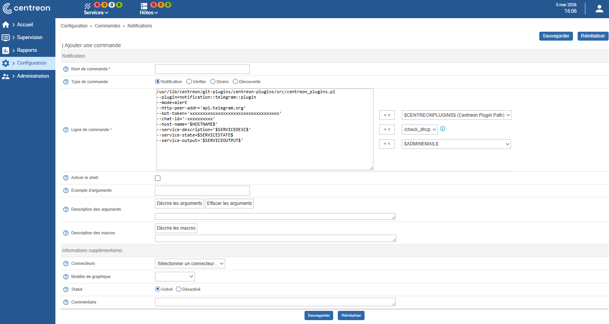Expand the Services status menu
The width and height of the screenshot is (609, 324).
(x=96, y=13)
